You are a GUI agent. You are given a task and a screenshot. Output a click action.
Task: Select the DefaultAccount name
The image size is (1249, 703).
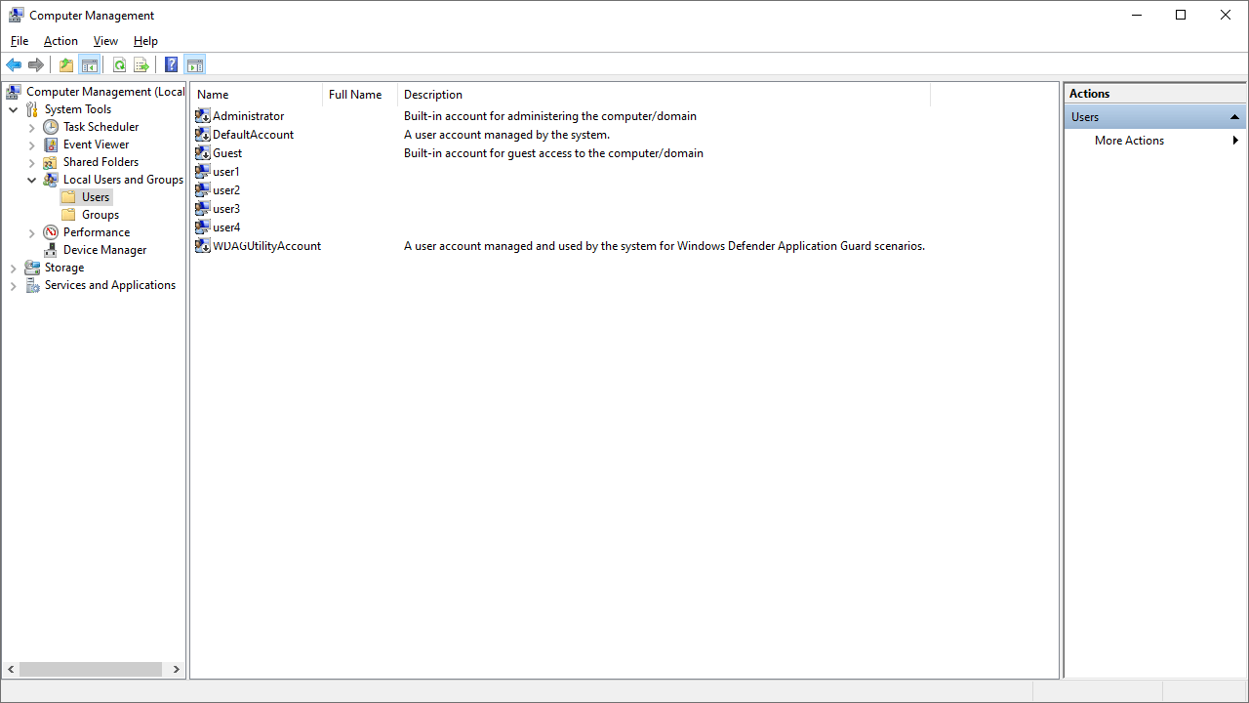tap(253, 134)
